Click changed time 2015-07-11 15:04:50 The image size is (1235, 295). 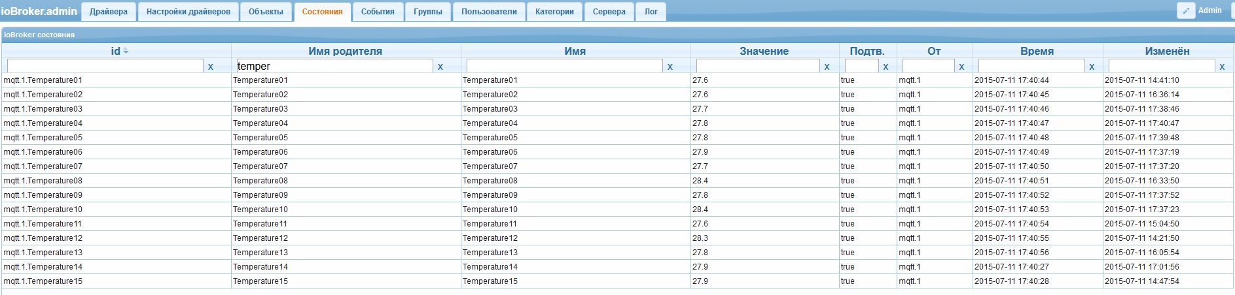click(x=1142, y=224)
